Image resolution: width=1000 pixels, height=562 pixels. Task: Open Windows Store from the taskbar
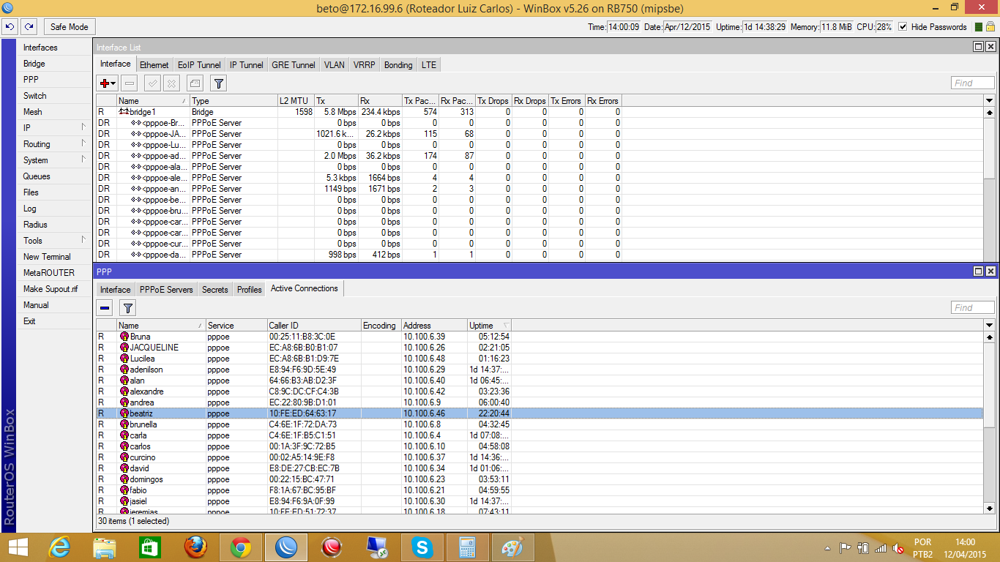[x=150, y=547]
